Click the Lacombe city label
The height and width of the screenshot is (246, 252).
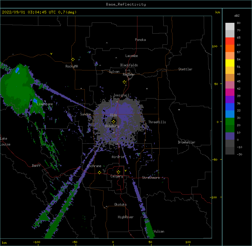[x=132, y=56]
